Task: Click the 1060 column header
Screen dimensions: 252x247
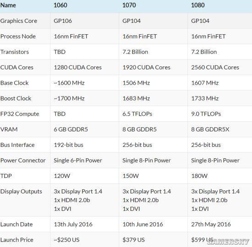Action: click(60, 5)
